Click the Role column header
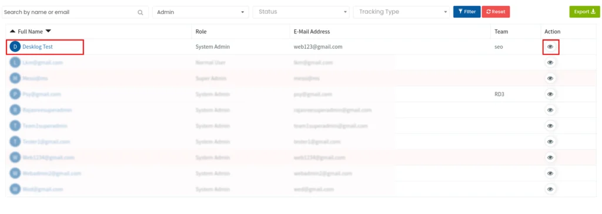The image size is (602, 214). click(201, 32)
